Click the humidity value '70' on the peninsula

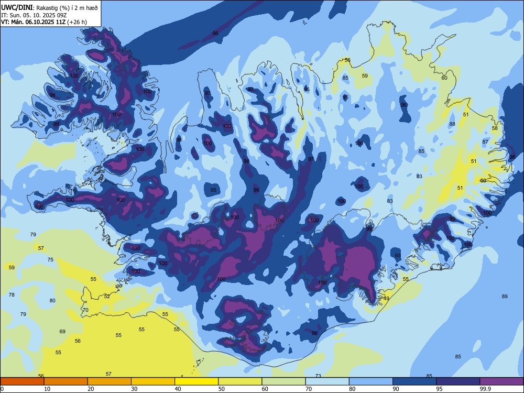pyautogui.click(x=85, y=310)
